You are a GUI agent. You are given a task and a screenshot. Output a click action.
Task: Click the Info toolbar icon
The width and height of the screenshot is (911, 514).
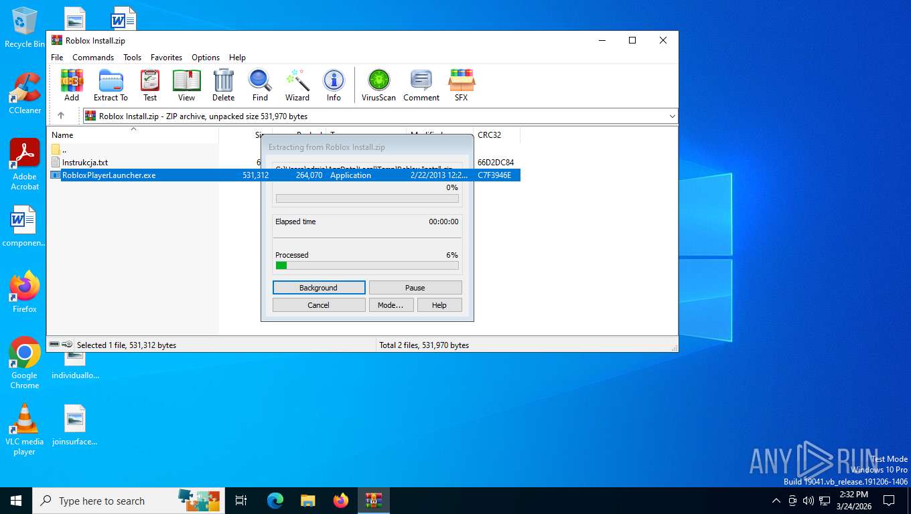click(x=334, y=85)
